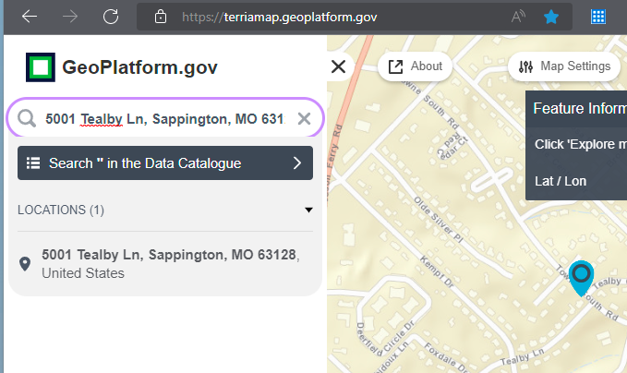627x373 pixels.
Task: Click the blue favorites star
Action: pyautogui.click(x=551, y=17)
